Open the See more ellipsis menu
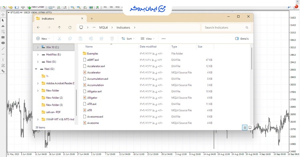This screenshot has width=300, height=157. click(x=163, y=39)
